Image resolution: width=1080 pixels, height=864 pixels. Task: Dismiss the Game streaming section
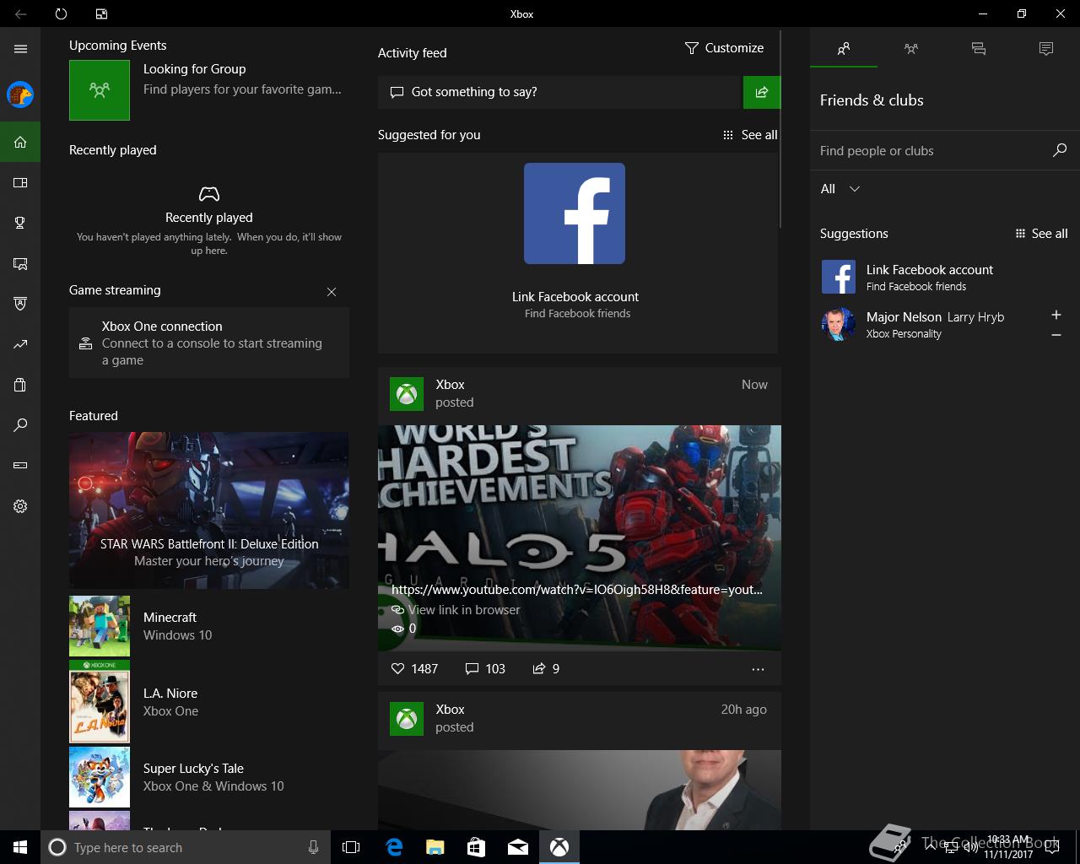332,292
